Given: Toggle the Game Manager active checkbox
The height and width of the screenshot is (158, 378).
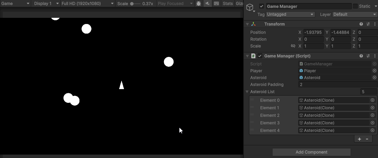Looking at the screenshot, I should 262,6.
